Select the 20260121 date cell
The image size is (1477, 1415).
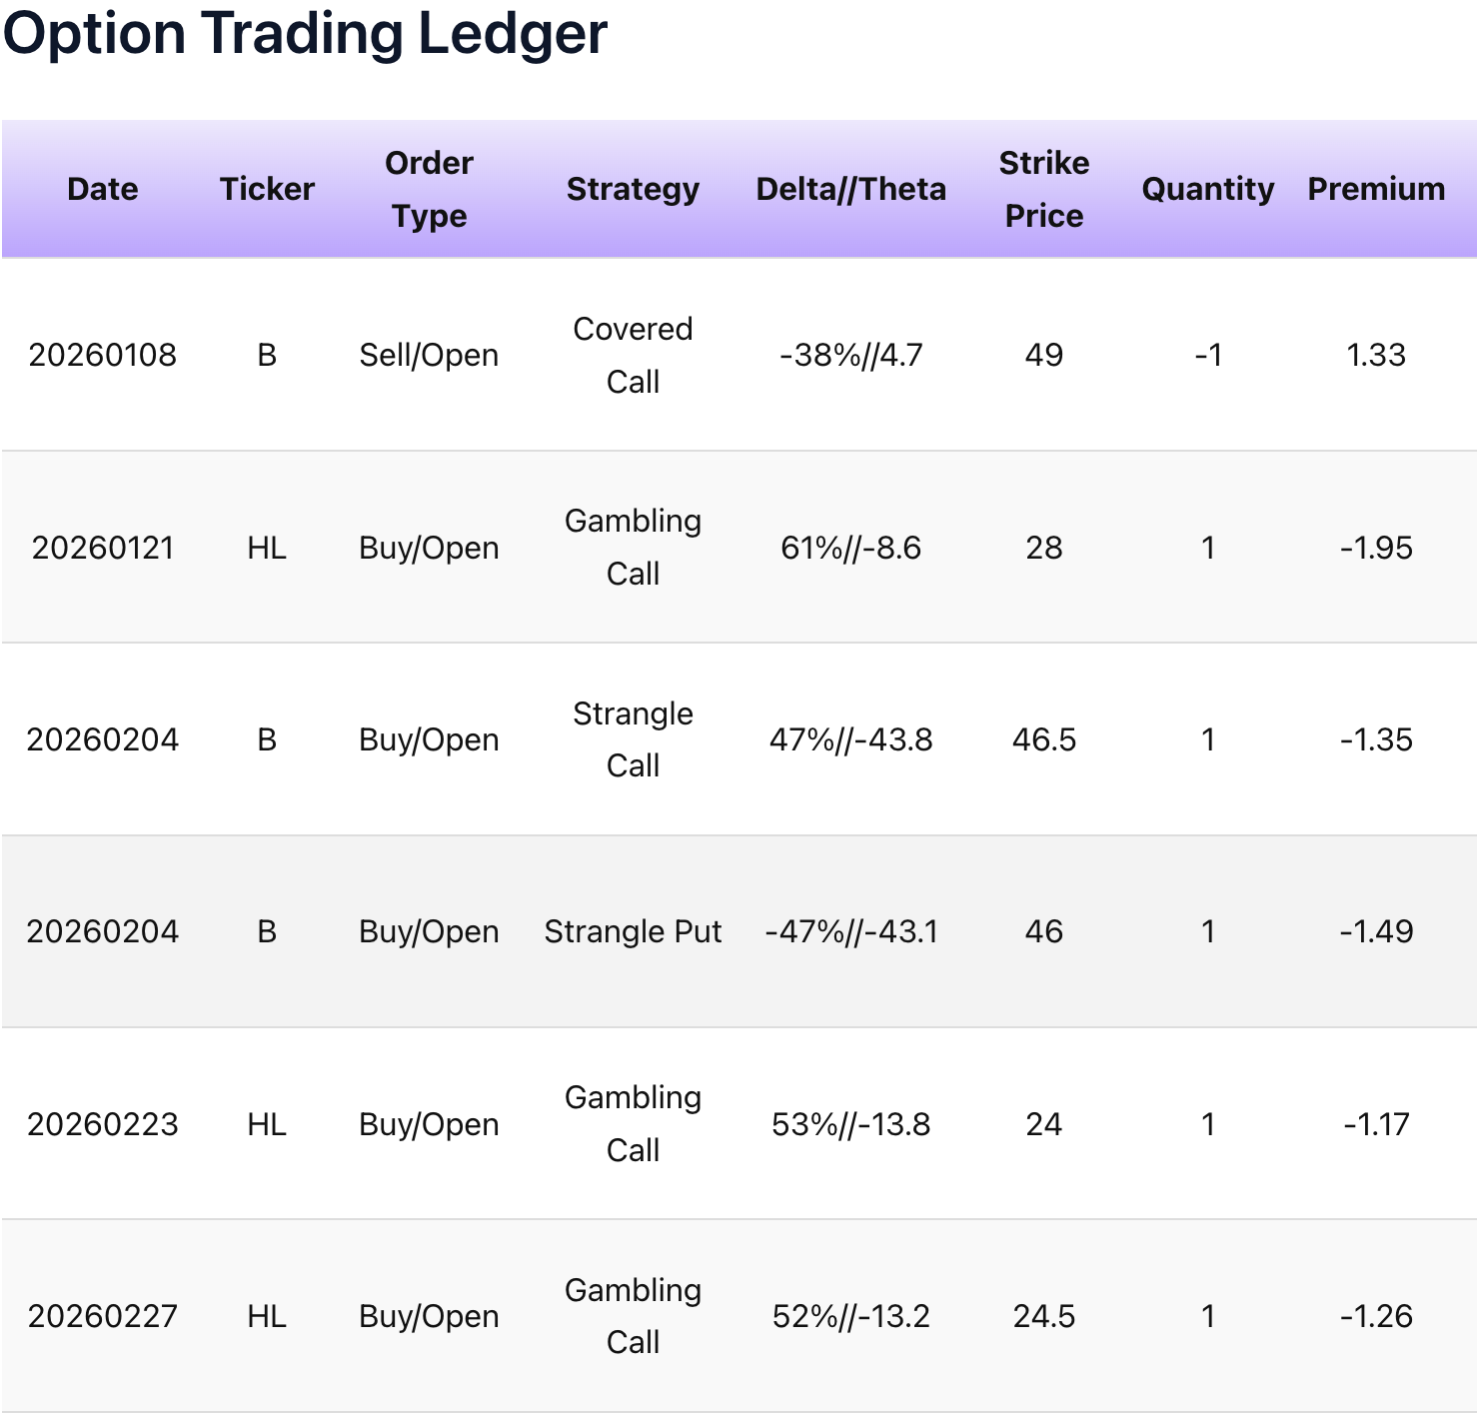click(x=103, y=548)
